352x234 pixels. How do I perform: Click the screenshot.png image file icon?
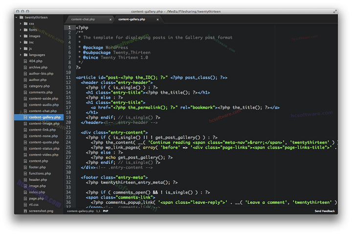tap(25, 211)
